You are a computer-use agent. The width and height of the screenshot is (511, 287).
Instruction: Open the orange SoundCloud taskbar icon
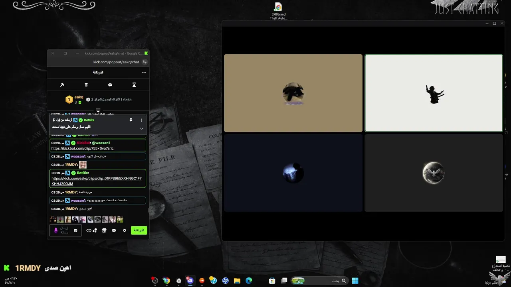pos(202,281)
